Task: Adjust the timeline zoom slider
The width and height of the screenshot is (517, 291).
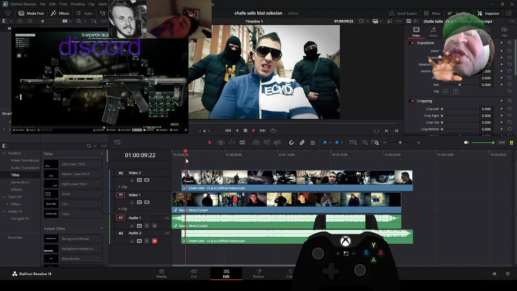Action: [x=401, y=143]
